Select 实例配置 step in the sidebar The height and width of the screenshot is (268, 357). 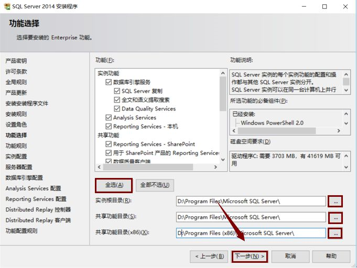click(16, 157)
